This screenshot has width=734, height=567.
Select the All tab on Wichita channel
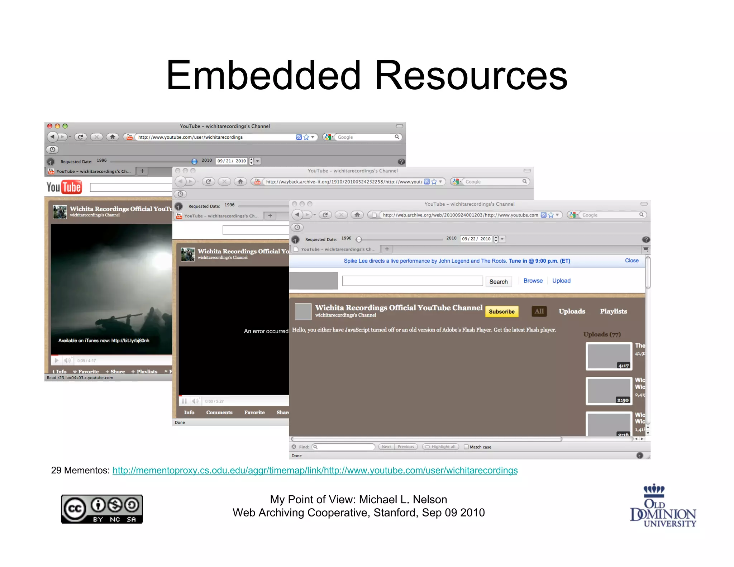pyautogui.click(x=539, y=311)
